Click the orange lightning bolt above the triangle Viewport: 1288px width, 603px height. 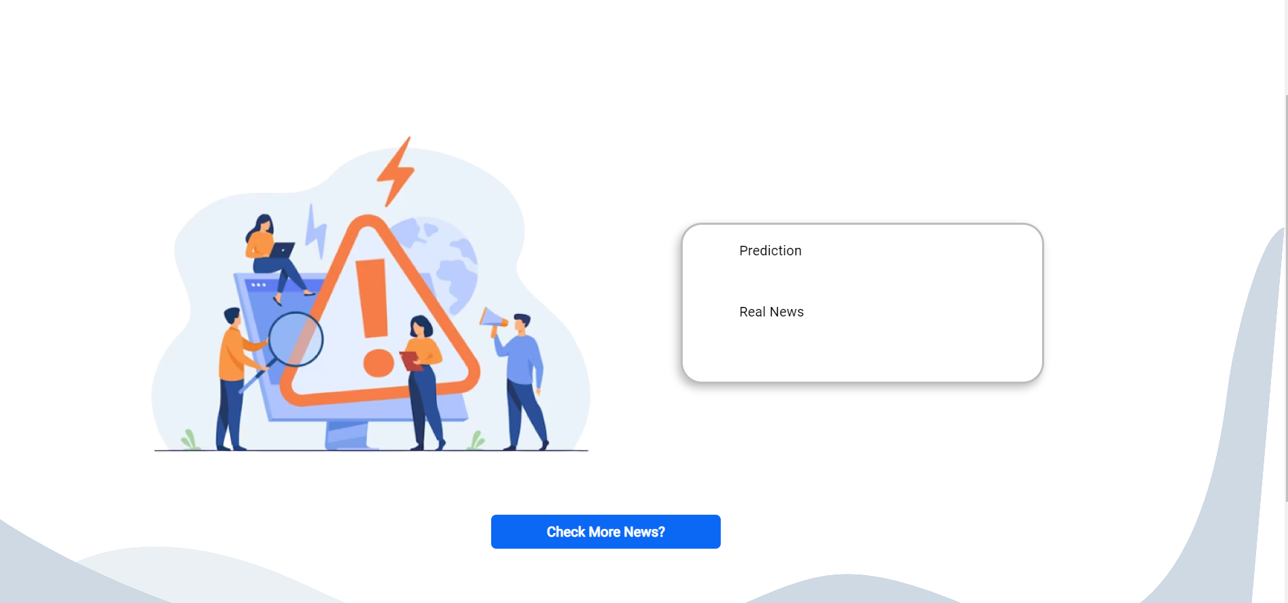tap(396, 171)
